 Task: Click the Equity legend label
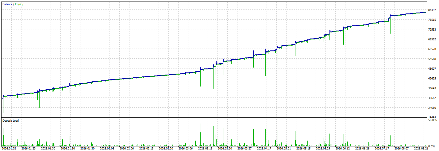point(19,4)
